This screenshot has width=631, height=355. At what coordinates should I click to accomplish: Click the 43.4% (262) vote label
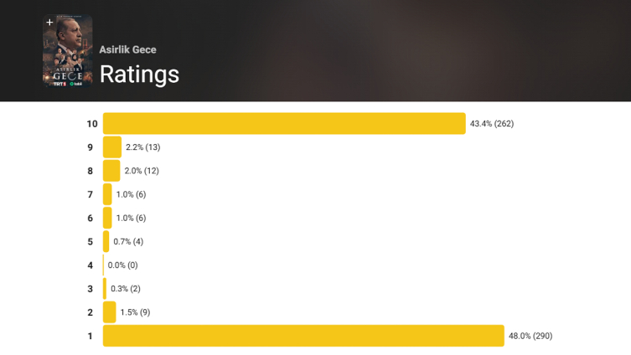[x=492, y=124]
